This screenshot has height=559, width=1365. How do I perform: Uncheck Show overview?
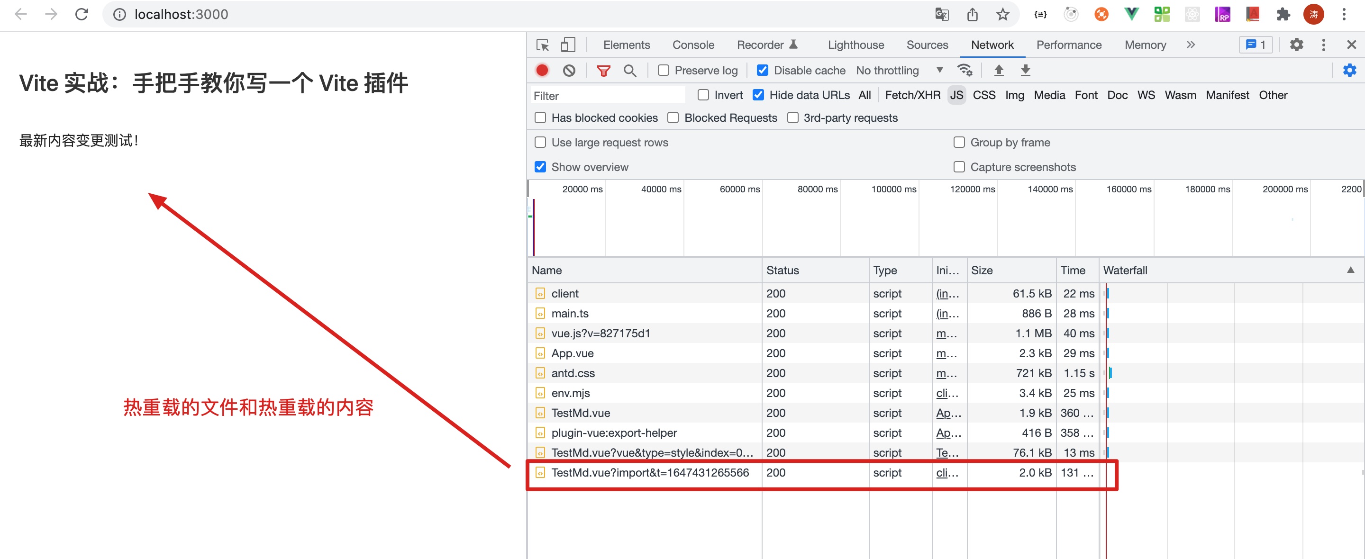(x=540, y=167)
